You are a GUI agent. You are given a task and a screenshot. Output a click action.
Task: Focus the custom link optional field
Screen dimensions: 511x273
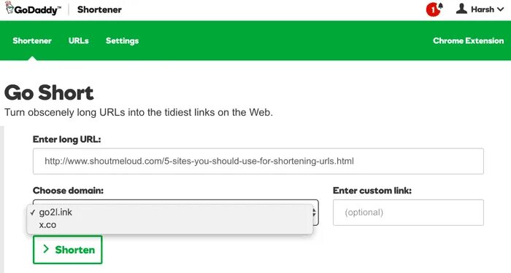pyautogui.click(x=408, y=213)
